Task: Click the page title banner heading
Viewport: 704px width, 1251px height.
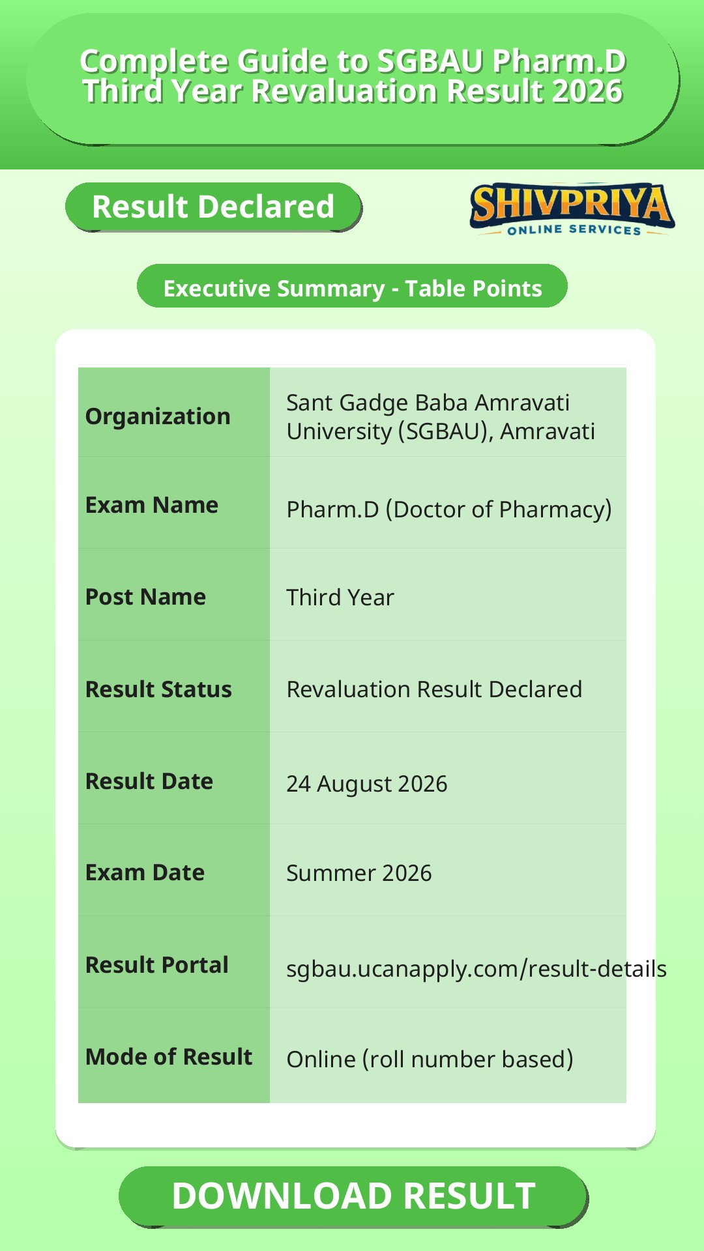Action: [353, 77]
